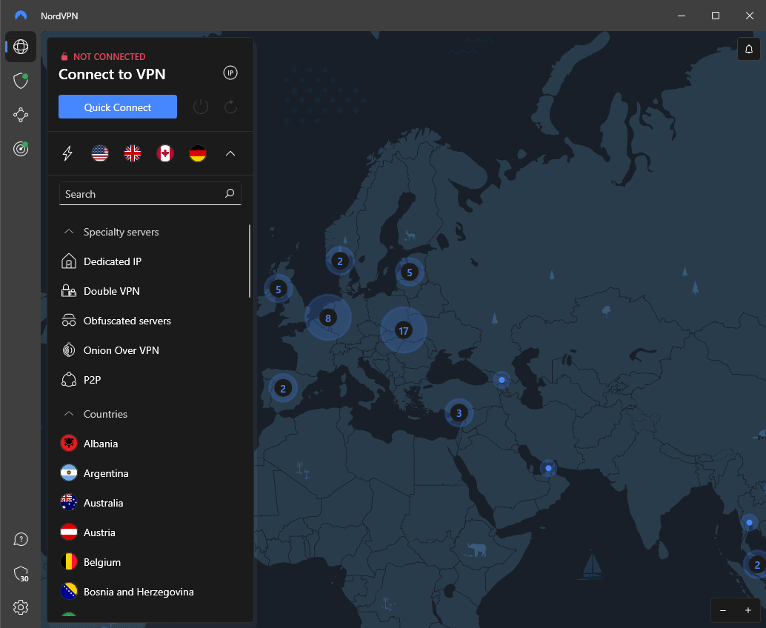
Task: Click the reconnect refresh icon
Action: tap(230, 107)
